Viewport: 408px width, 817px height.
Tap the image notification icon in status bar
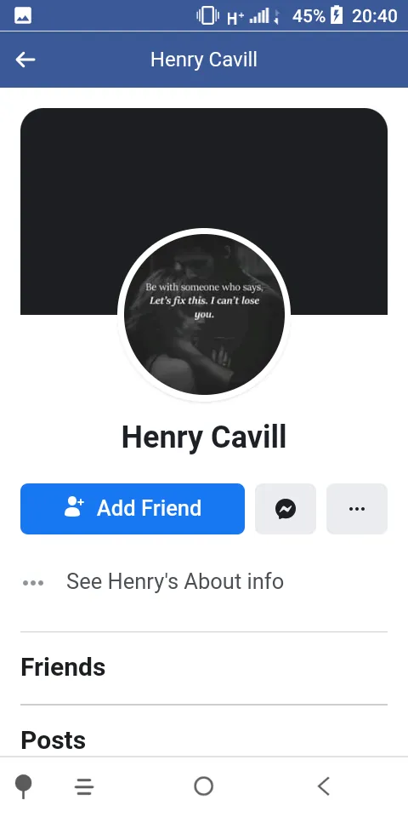[23, 16]
